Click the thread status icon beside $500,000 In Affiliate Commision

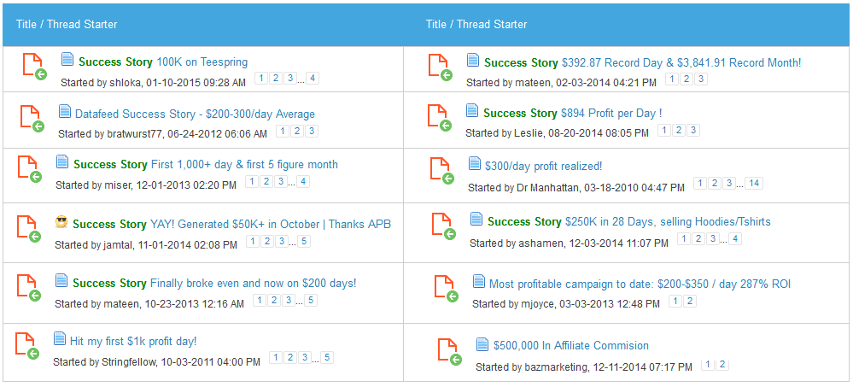click(450, 352)
